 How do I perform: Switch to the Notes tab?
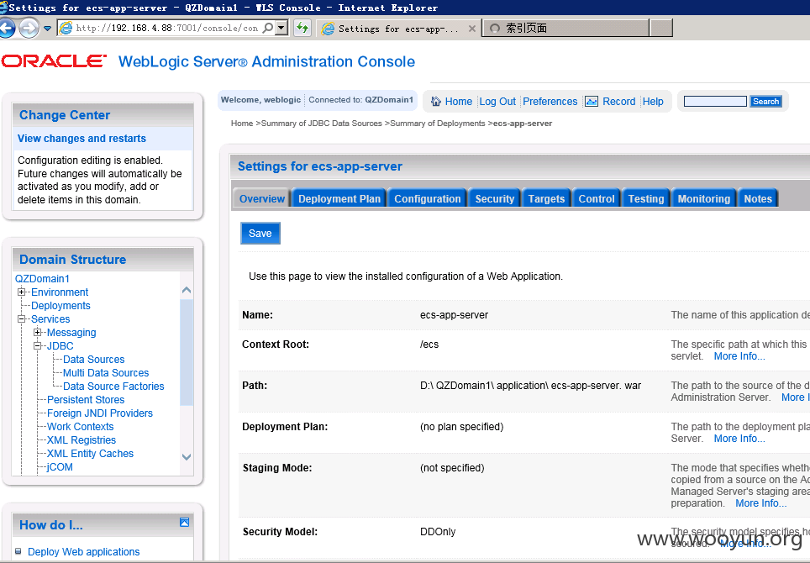[758, 199]
